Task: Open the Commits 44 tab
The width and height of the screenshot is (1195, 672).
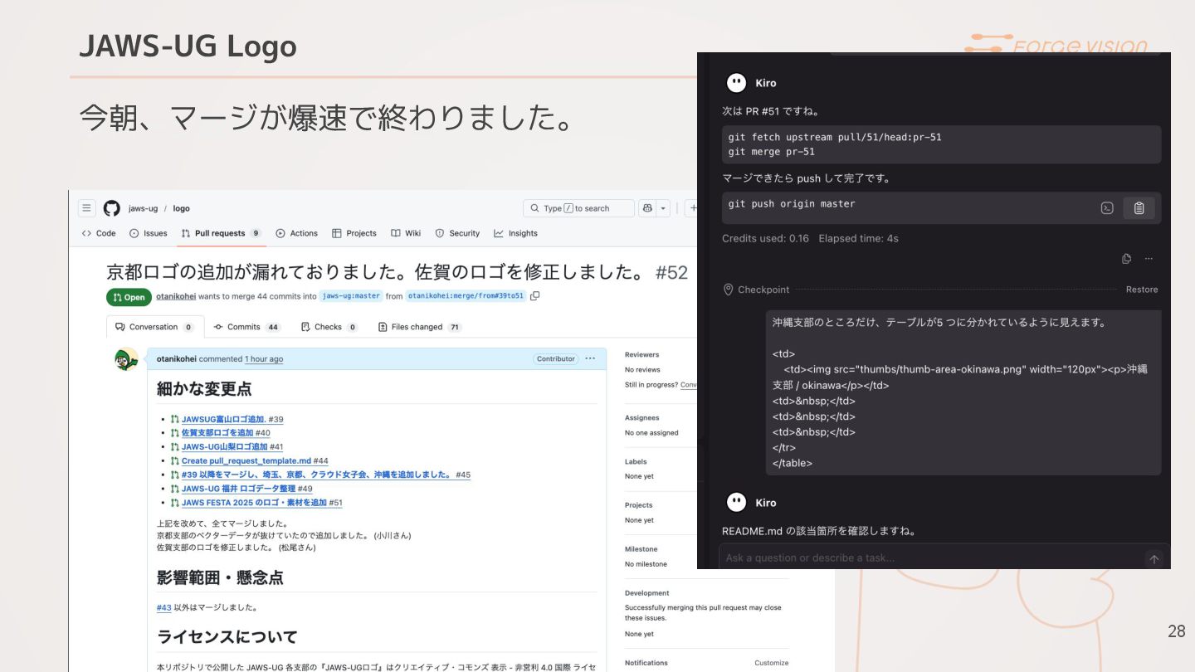Action: (x=247, y=327)
